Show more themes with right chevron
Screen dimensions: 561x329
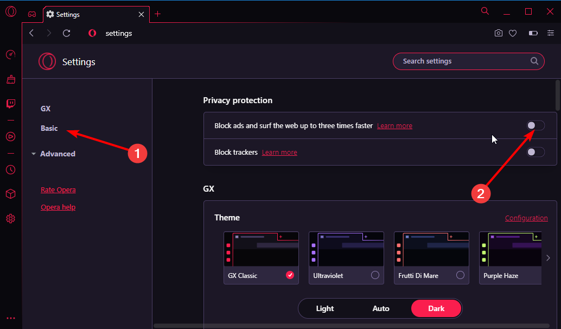[x=548, y=258]
